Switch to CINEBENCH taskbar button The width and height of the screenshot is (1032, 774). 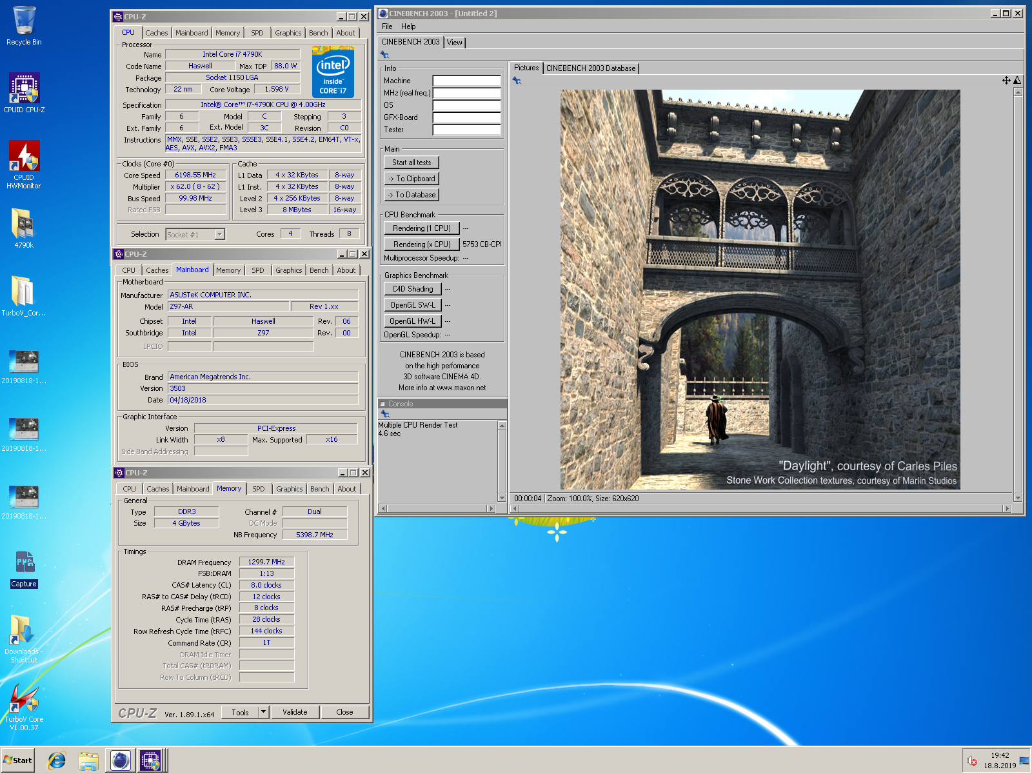click(x=120, y=760)
